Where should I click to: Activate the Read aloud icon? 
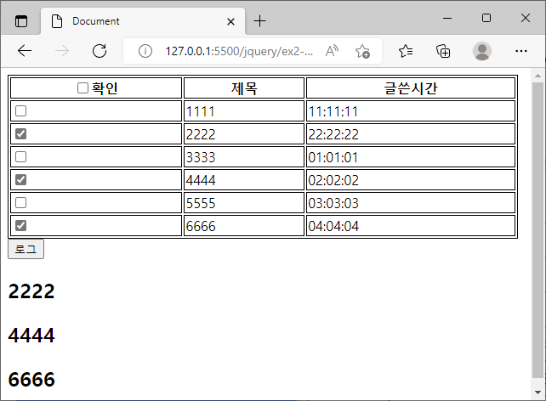pos(332,51)
